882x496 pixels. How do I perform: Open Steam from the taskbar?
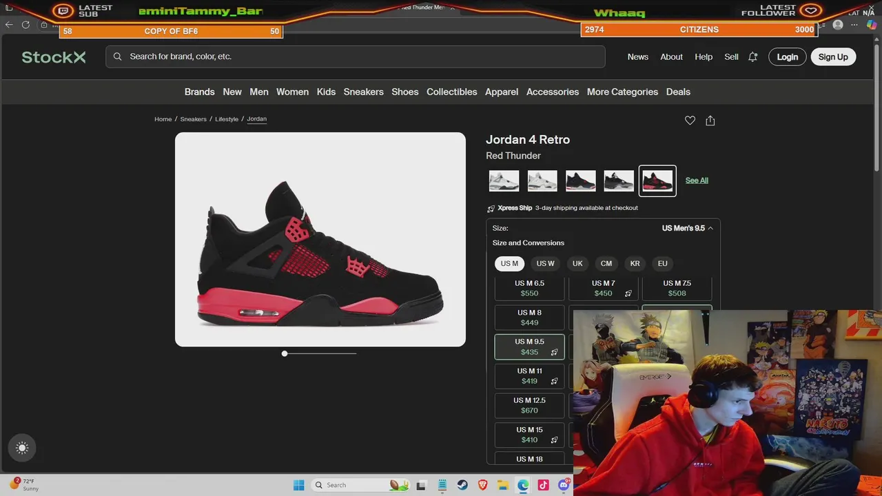coord(462,485)
